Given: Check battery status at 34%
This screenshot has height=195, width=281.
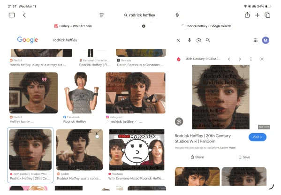Looking at the screenshot, I should [x=264, y=6].
